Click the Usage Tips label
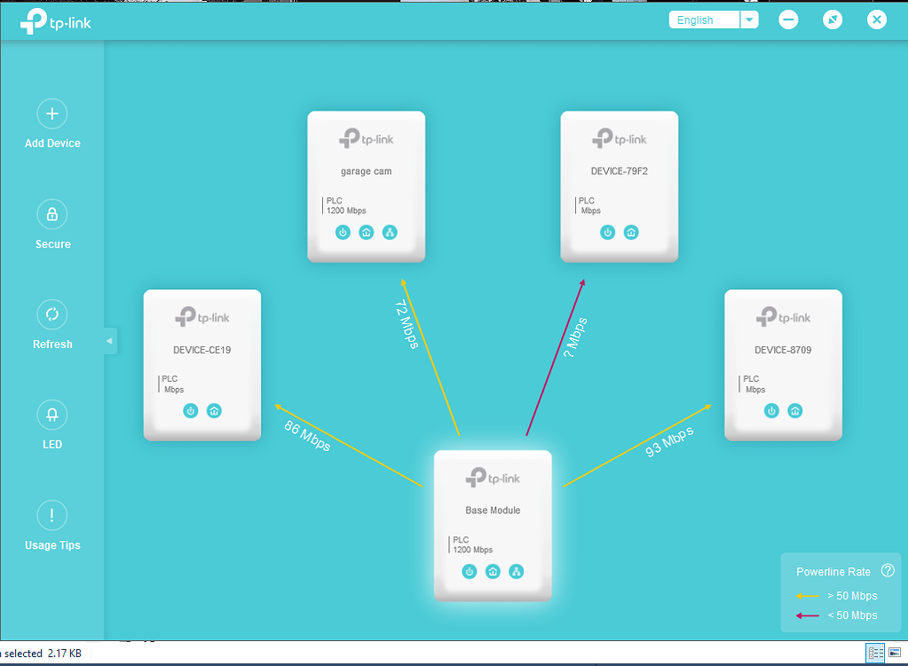908x666 pixels. click(x=52, y=545)
